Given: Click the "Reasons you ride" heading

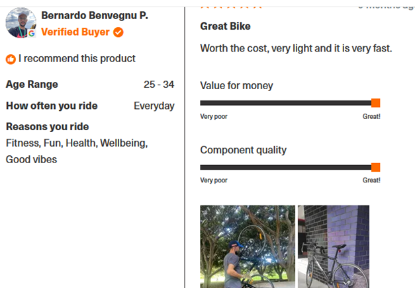Looking at the screenshot, I should pyautogui.click(x=47, y=127).
